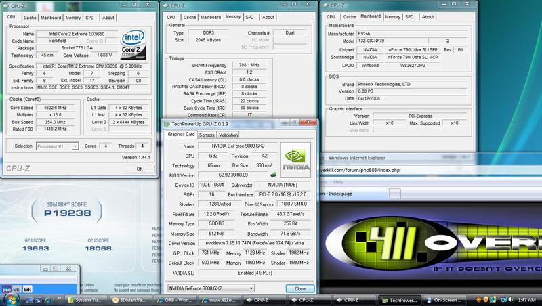This screenshot has height=306, width=542.
Task: Open SPD tab in CPU-tab CPU-Z window
Action: (89, 18)
